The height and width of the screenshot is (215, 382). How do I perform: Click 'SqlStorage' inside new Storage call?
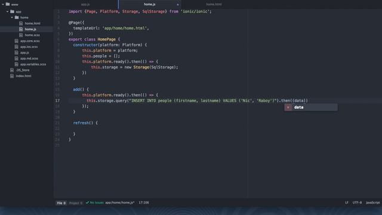[x=163, y=67]
